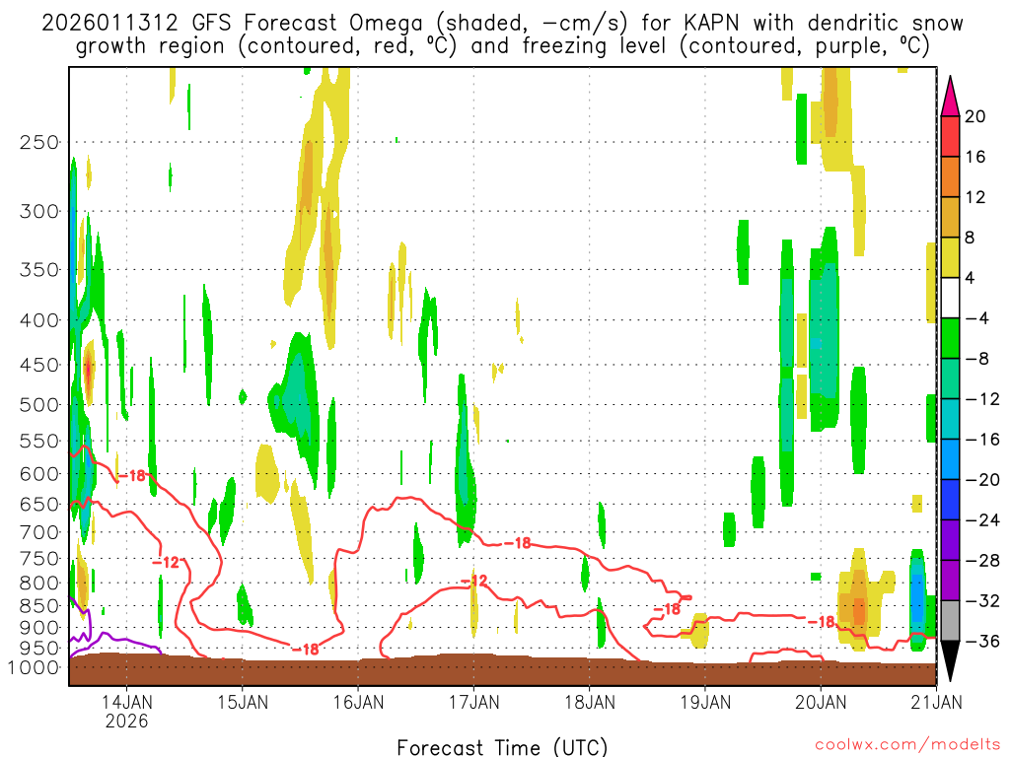Select the 600 pressure level label
This screenshot has width=1010, height=757.
[39, 474]
